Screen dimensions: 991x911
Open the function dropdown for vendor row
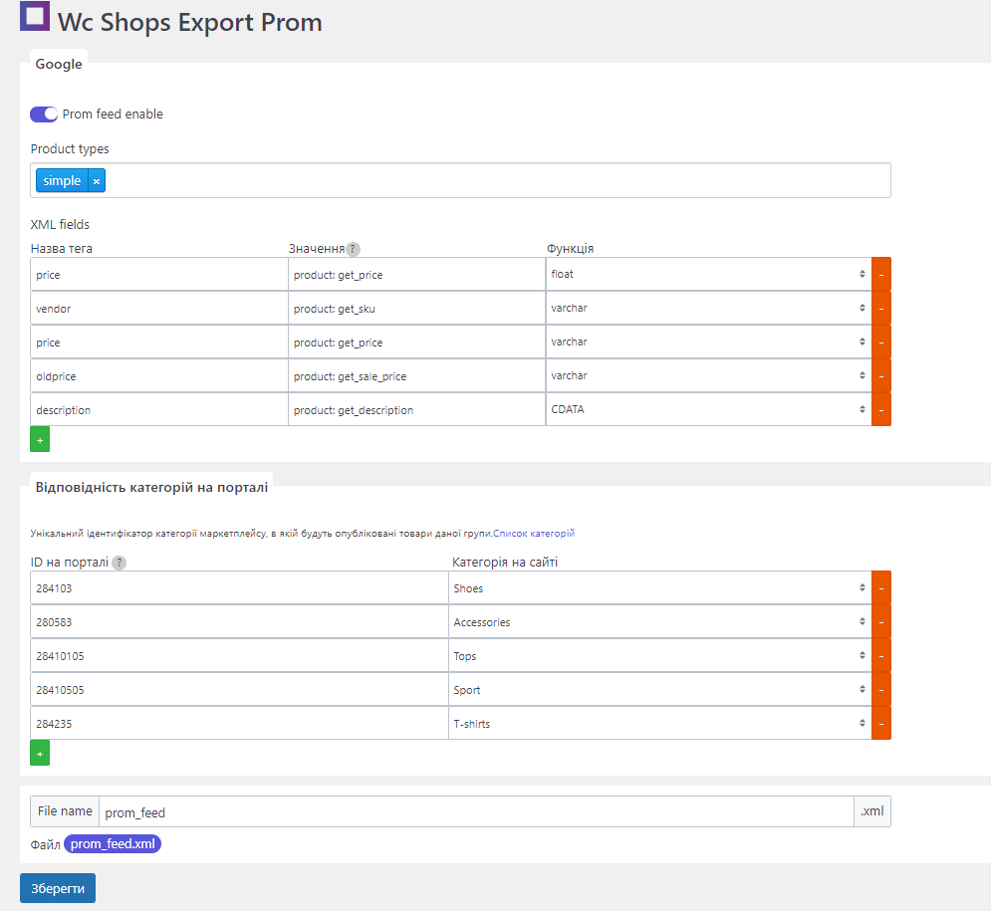pyautogui.click(x=708, y=309)
